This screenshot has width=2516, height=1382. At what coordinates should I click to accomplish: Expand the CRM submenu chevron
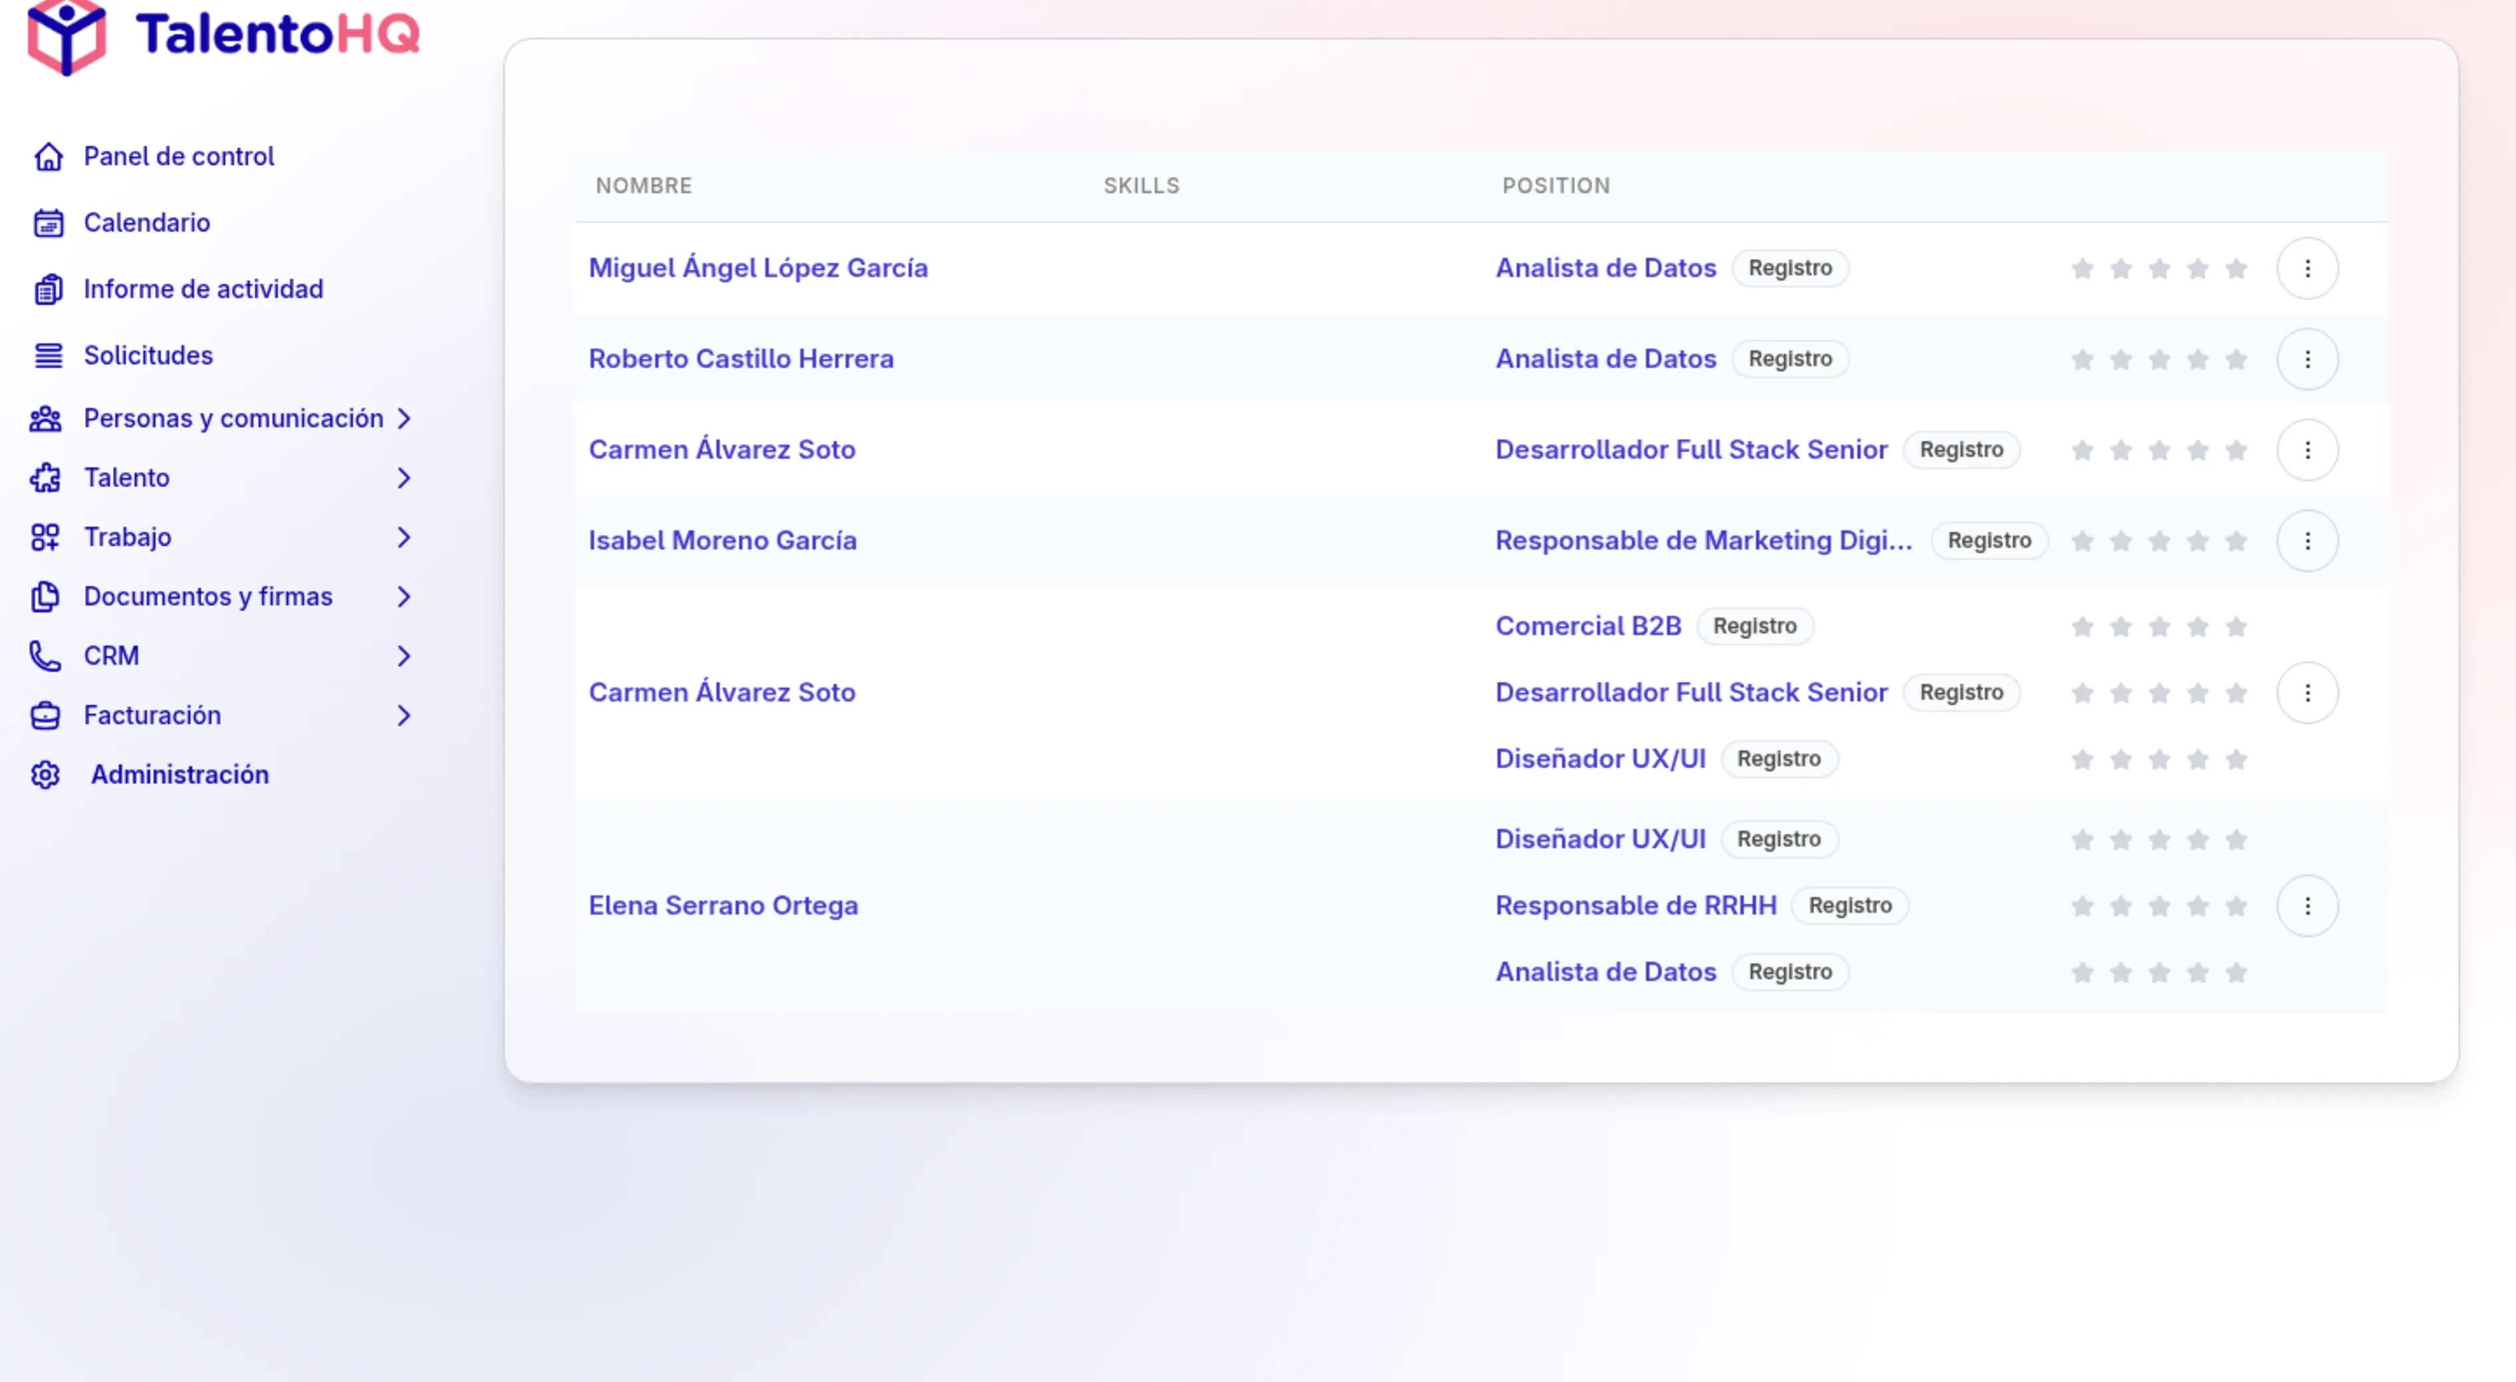point(404,656)
